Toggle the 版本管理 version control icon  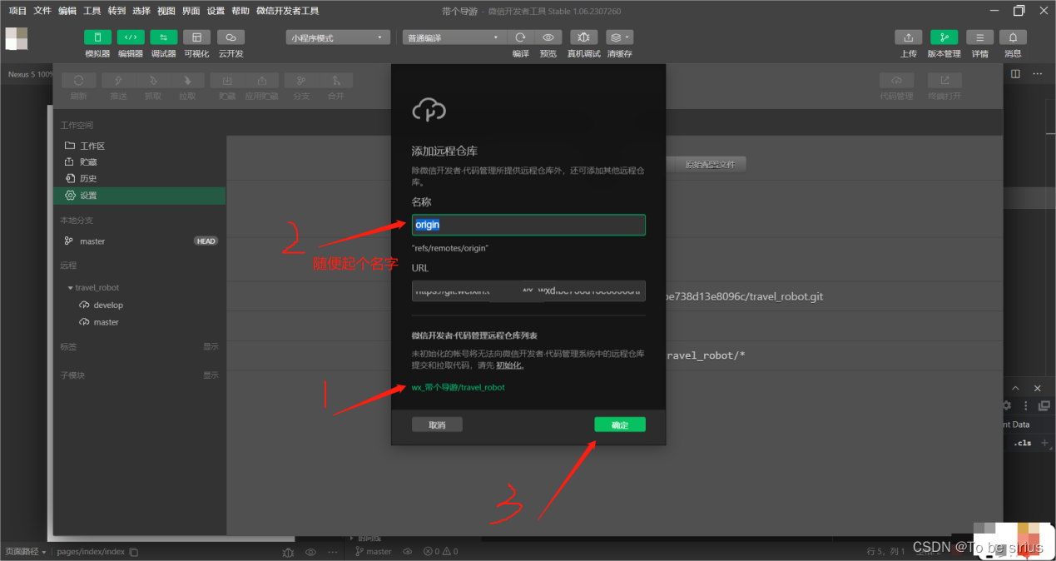(944, 37)
